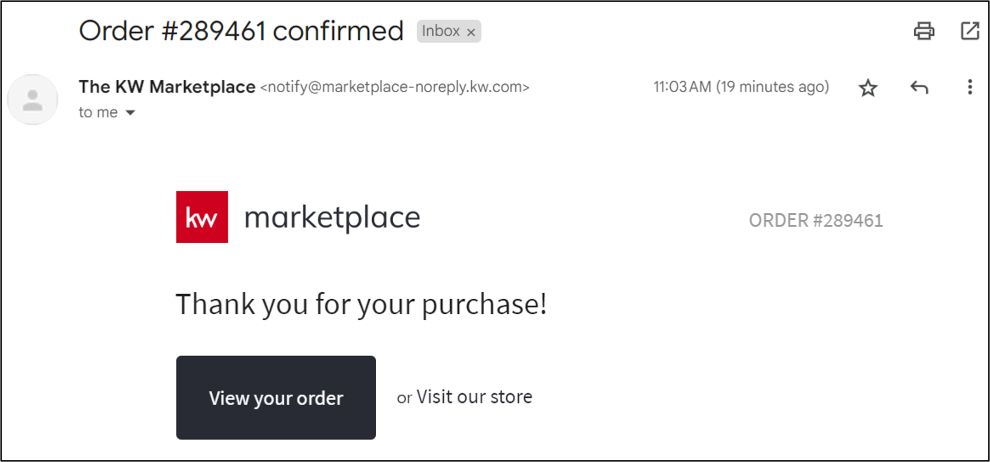Open email in a new window

969,31
